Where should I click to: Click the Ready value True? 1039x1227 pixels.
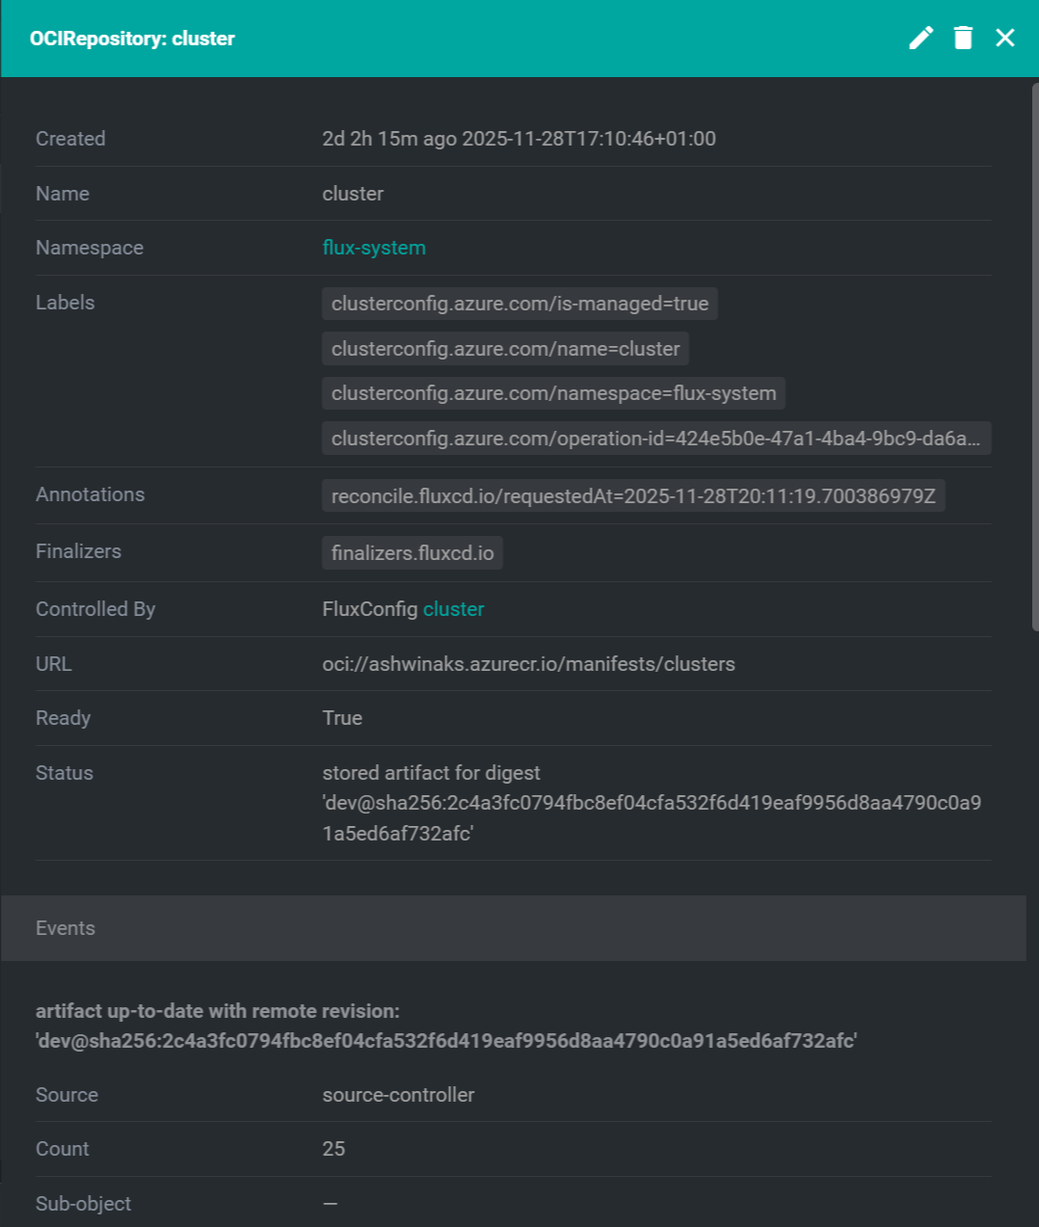[x=342, y=718]
